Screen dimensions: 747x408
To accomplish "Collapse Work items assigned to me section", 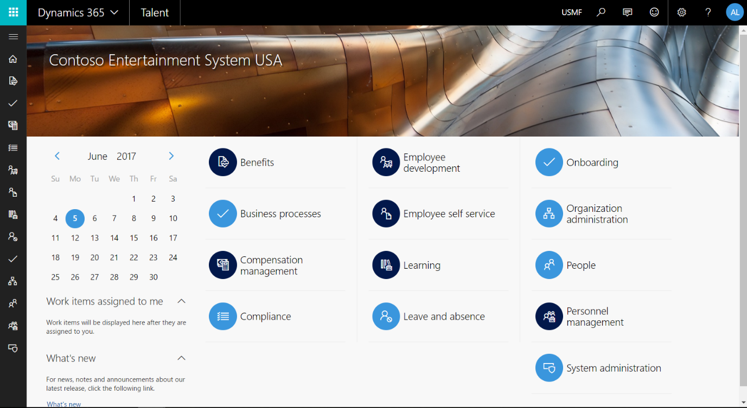I will 182,301.
